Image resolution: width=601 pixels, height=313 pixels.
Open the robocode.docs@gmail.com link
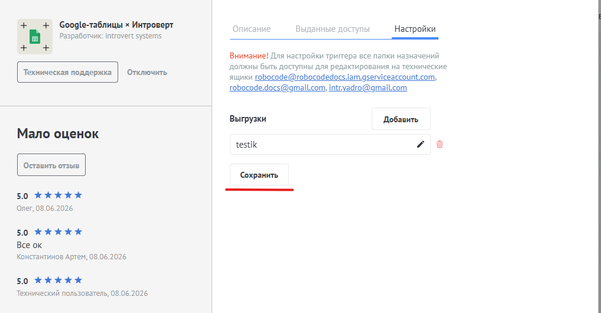[x=278, y=88]
